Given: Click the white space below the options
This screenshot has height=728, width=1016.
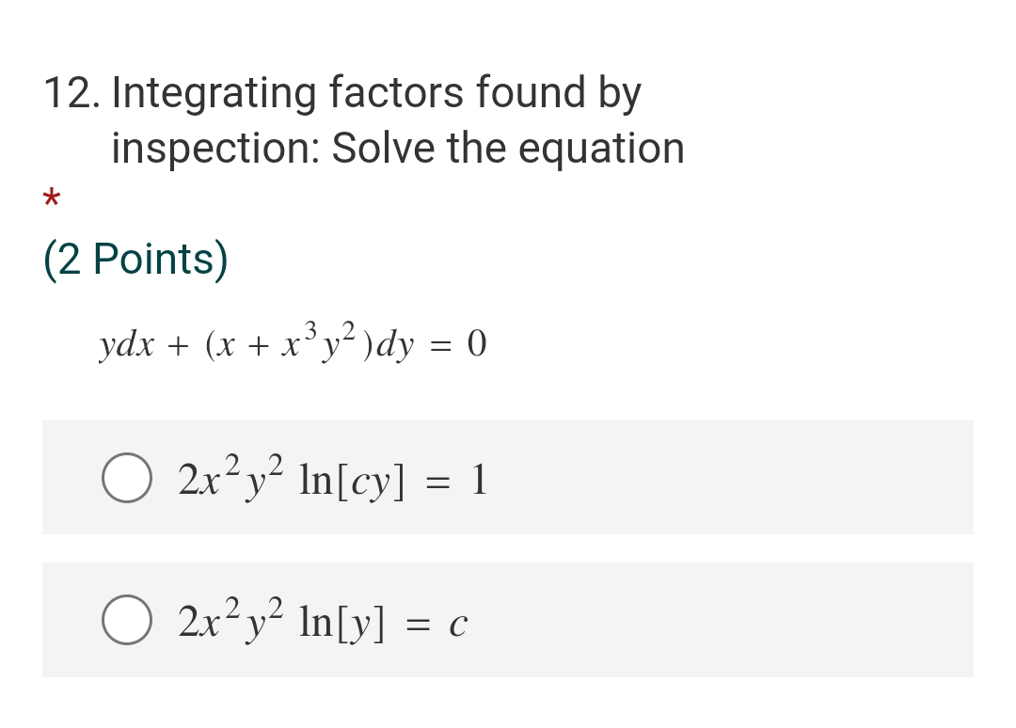Looking at the screenshot, I should point(508,705).
